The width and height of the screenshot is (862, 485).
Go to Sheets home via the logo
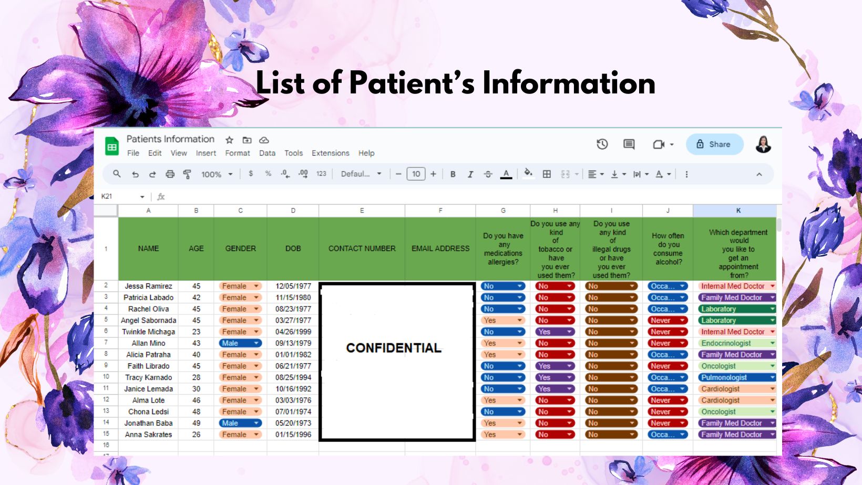click(112, 146)
